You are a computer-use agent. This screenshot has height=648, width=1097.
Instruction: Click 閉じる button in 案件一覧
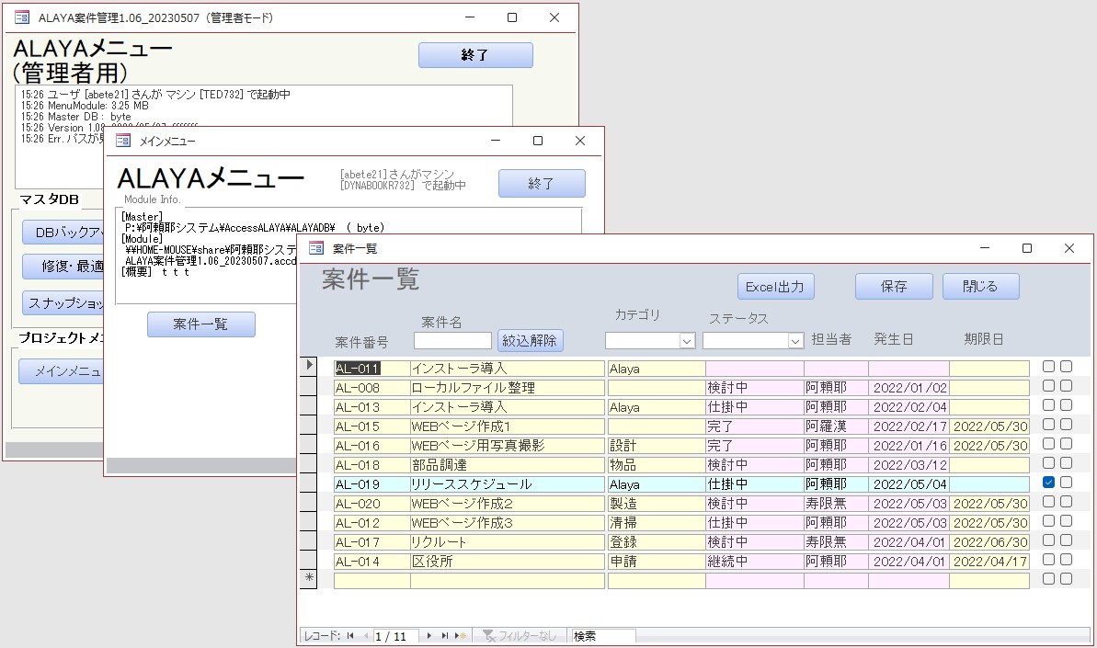click(980, 287)
